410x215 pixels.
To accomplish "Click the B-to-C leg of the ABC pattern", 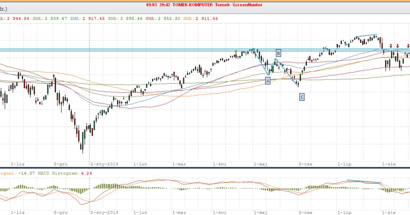I will pos(287,73).
